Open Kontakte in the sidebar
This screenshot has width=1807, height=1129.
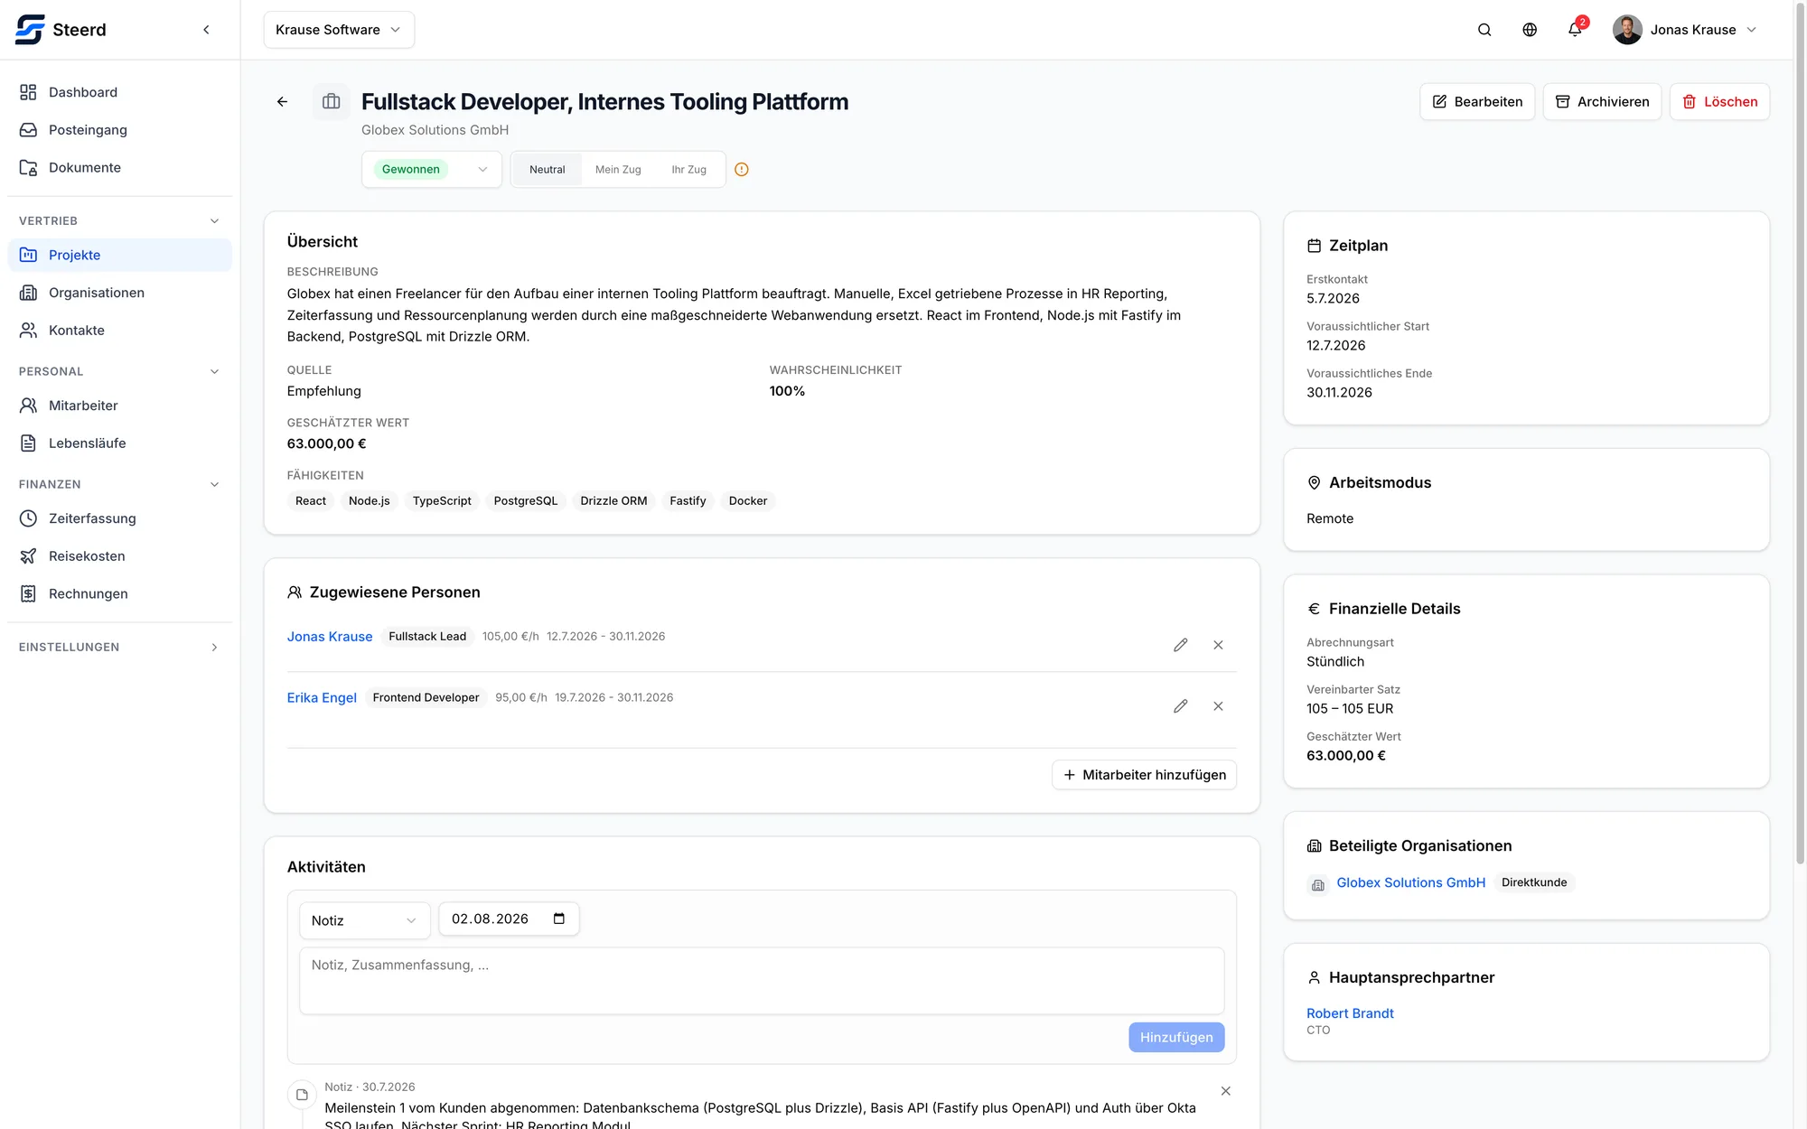(119, 331)
